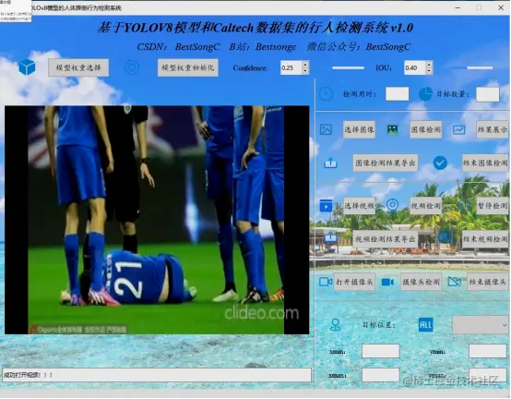The height and width of the screenshot is (399, 511).
Task: Click the landscape photo icon beside 图像检测
Action: [392, 129]
